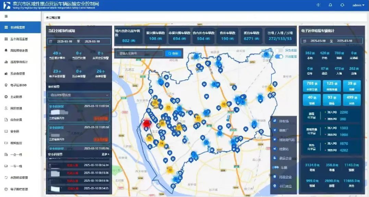The width and height of the screenshot is (369, 197).
Task: Turn off the 开启聚合 clustering switch
Action: [279, 57]
